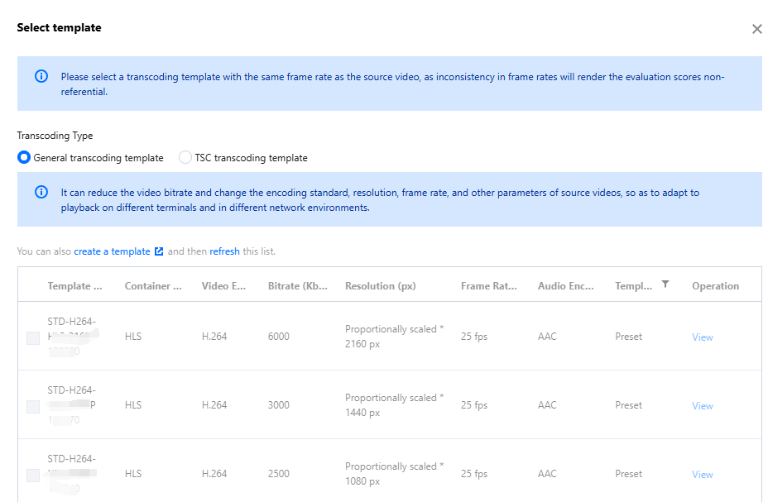768x502 pixels.
Task: Click the Resolution (px) column header
Action: tap(380, 286)
